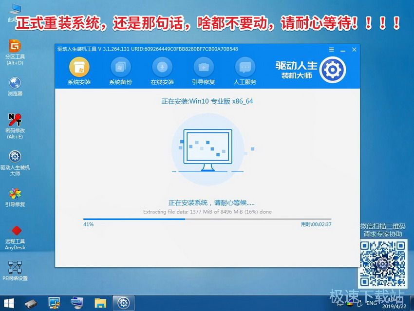Open the network monitor taskbar icon
Viewport: 414px width, 311px height.
pos(54,303)
